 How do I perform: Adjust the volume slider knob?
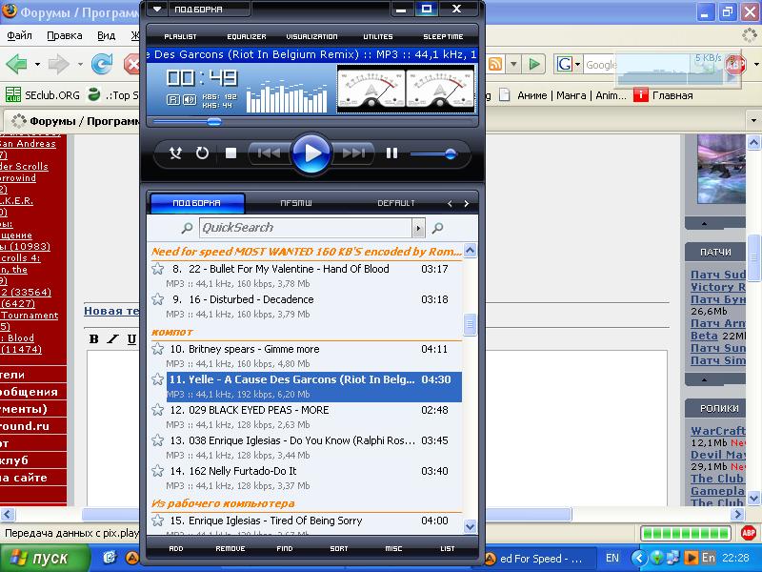(x=450, y=153)
